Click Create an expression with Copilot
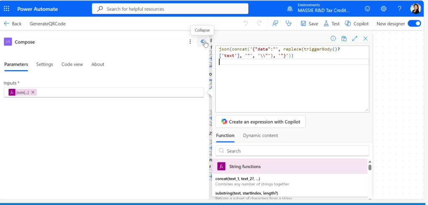This screenshot has height=205, width=428. [261, 122]
